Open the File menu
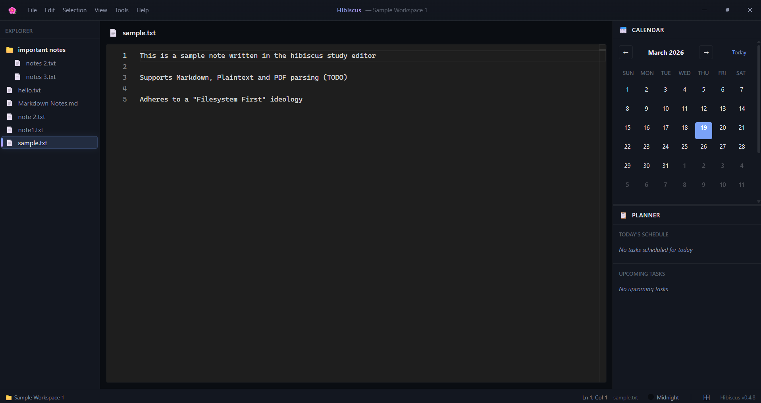Image resolution: width=761 pixels, height=403 pixels. [32, 10]
